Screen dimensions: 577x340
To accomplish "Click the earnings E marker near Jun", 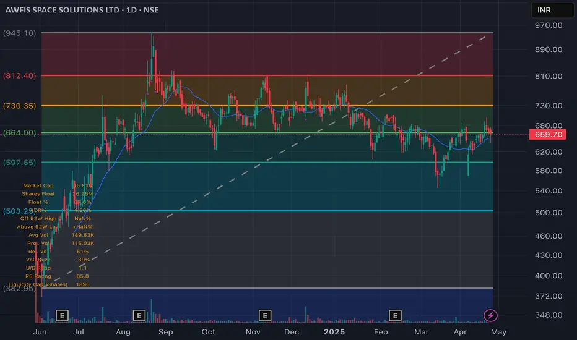I will point(62,315).
